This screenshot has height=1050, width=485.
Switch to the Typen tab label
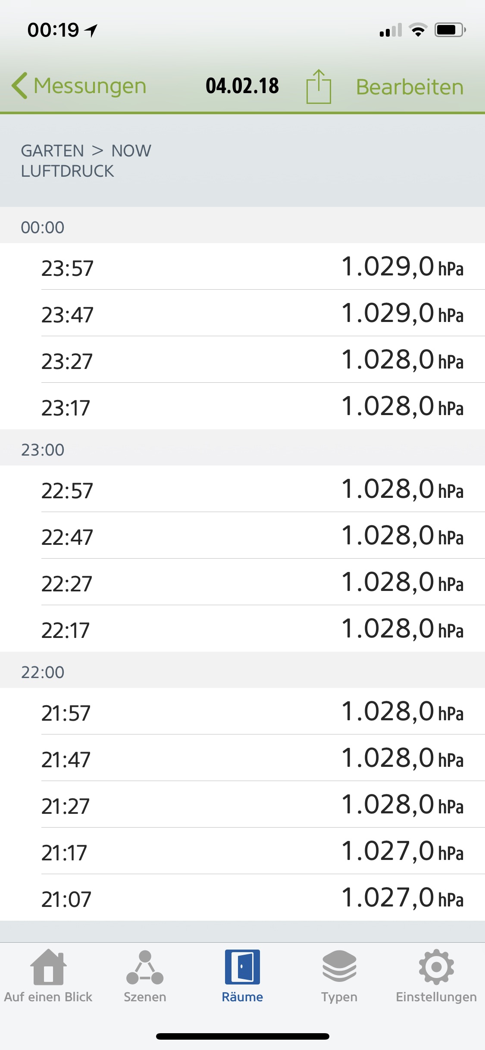(x=339, y=997)
